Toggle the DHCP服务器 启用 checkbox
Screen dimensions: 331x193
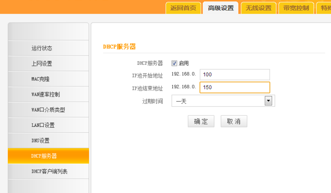[x=175, y=63]
